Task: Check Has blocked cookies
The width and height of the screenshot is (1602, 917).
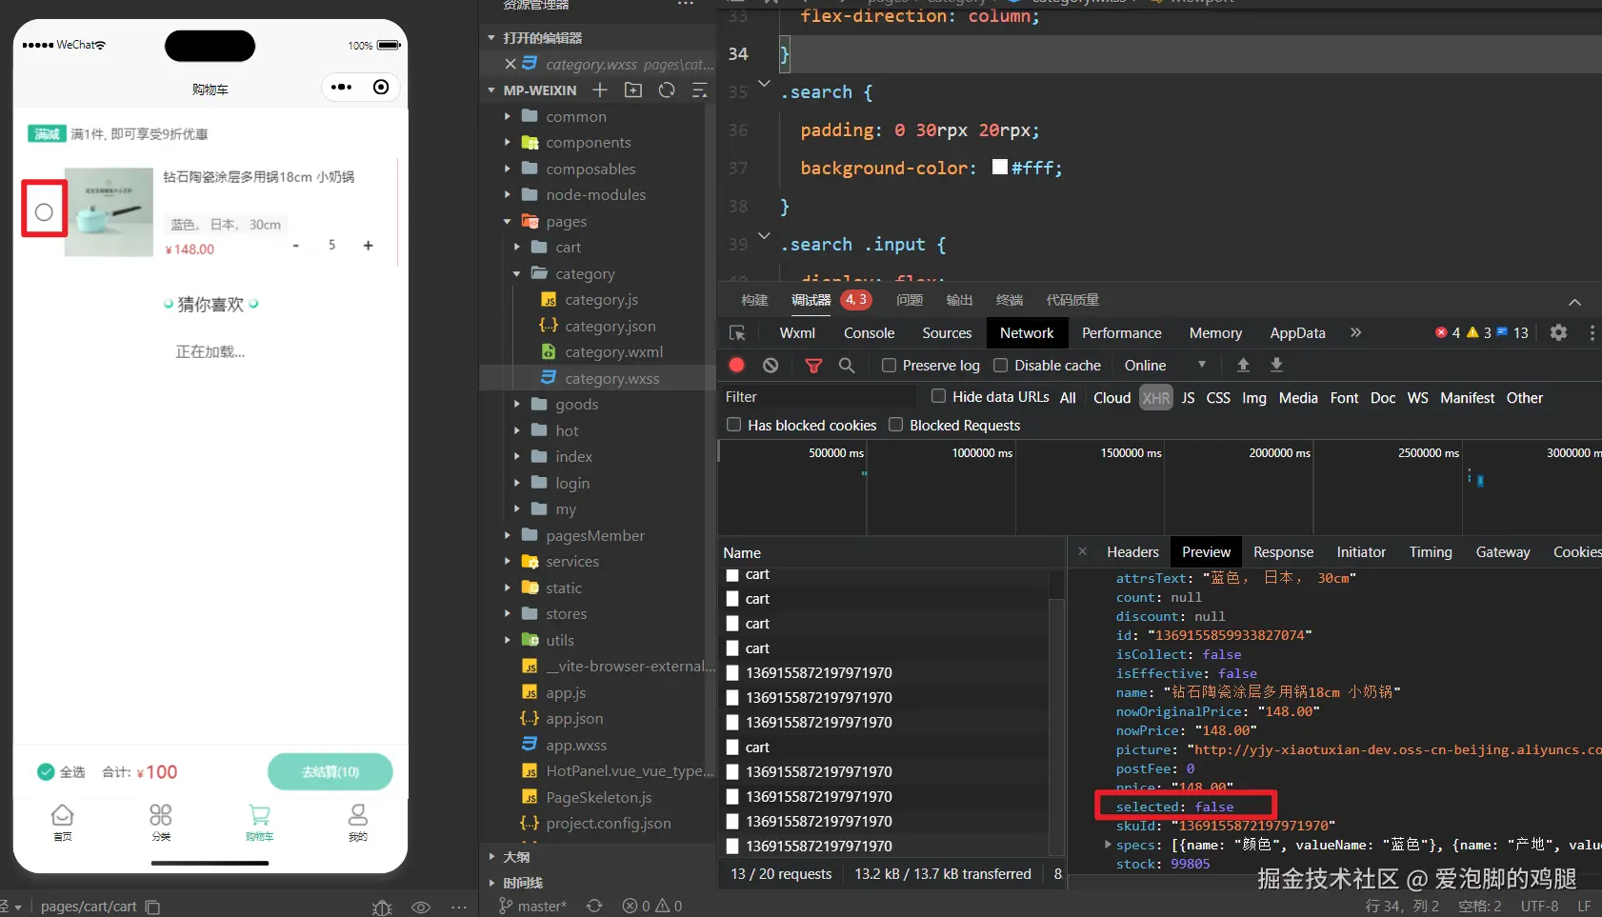Action: (x=733, y=425)
